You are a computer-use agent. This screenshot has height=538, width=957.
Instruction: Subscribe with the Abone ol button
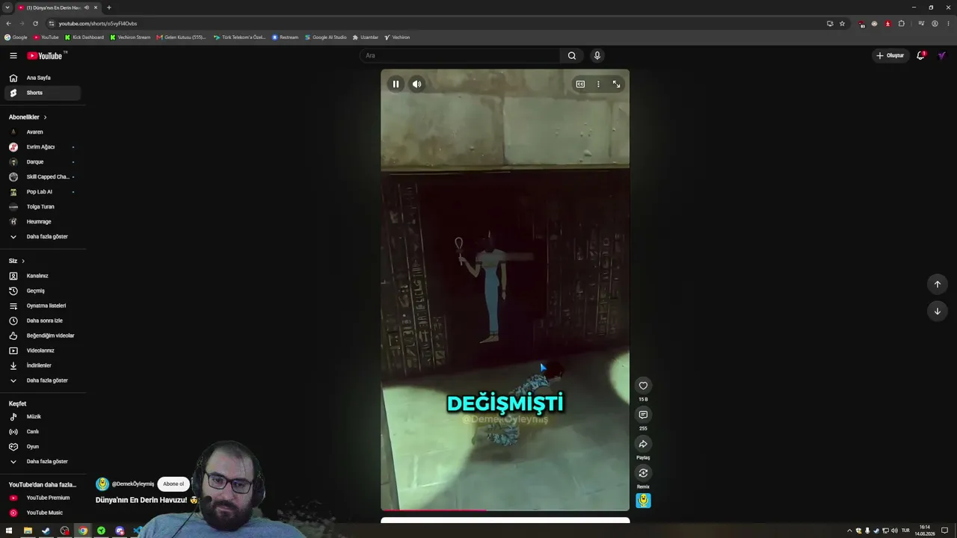[x=173, y=484]
